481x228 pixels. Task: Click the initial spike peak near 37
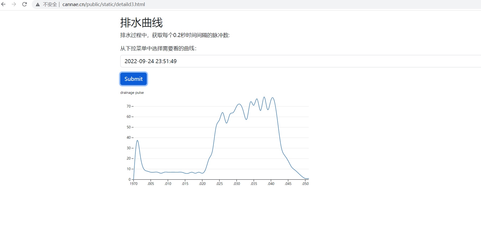point(137,141)
